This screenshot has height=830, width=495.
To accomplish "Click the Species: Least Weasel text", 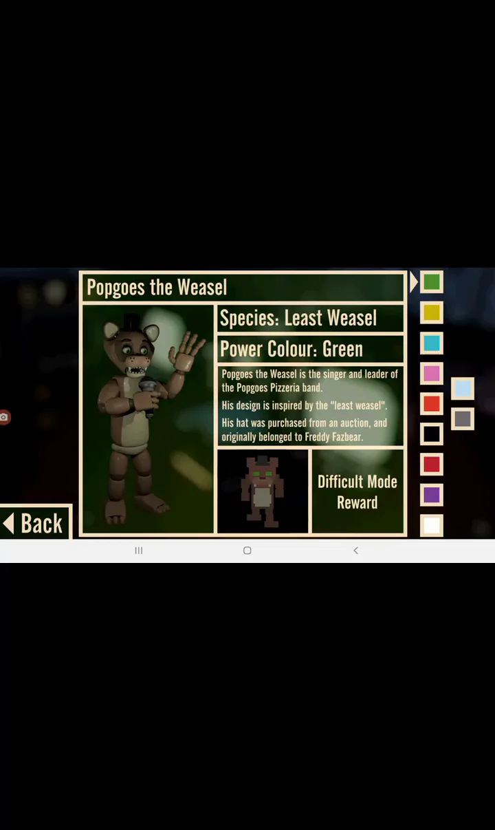I will pos(298,318).
